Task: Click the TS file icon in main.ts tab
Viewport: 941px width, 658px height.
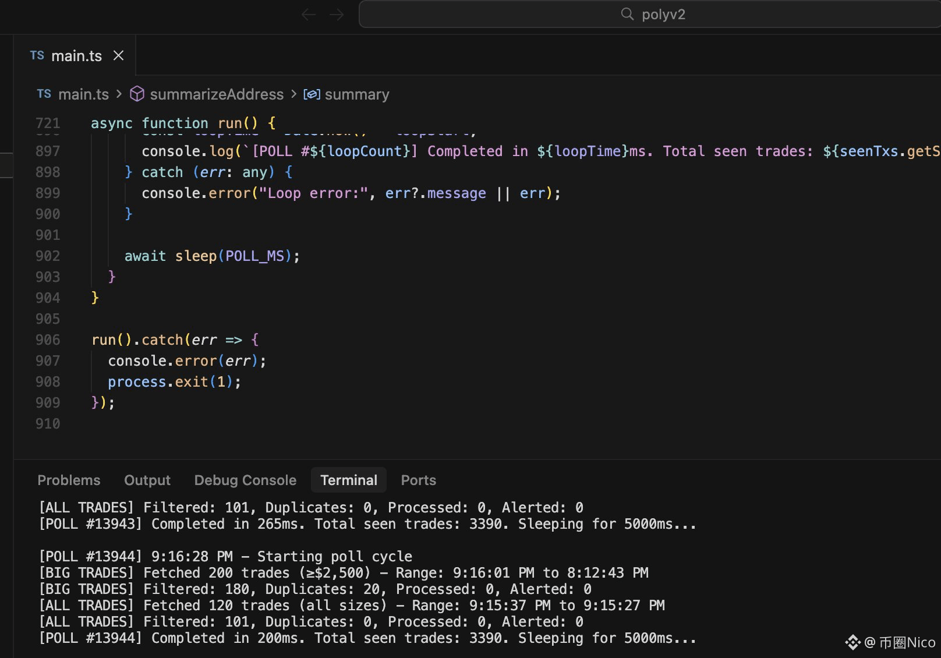Action: (37, 56)
